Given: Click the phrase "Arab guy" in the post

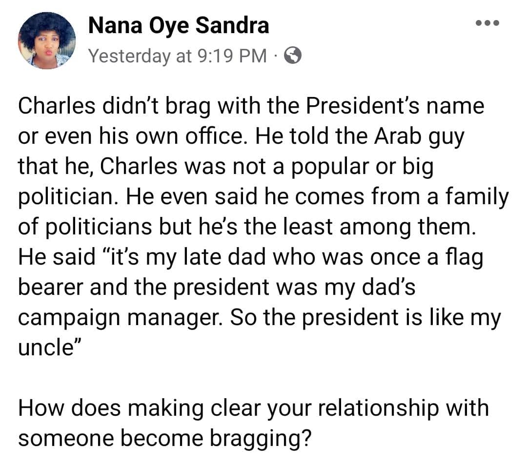Looking at the screenshot, I should [419, 137].
